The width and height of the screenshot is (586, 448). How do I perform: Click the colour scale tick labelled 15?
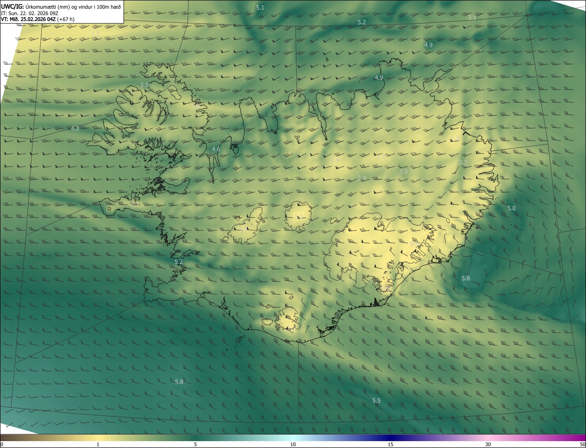pyautogui.click(x=391, y=444)
